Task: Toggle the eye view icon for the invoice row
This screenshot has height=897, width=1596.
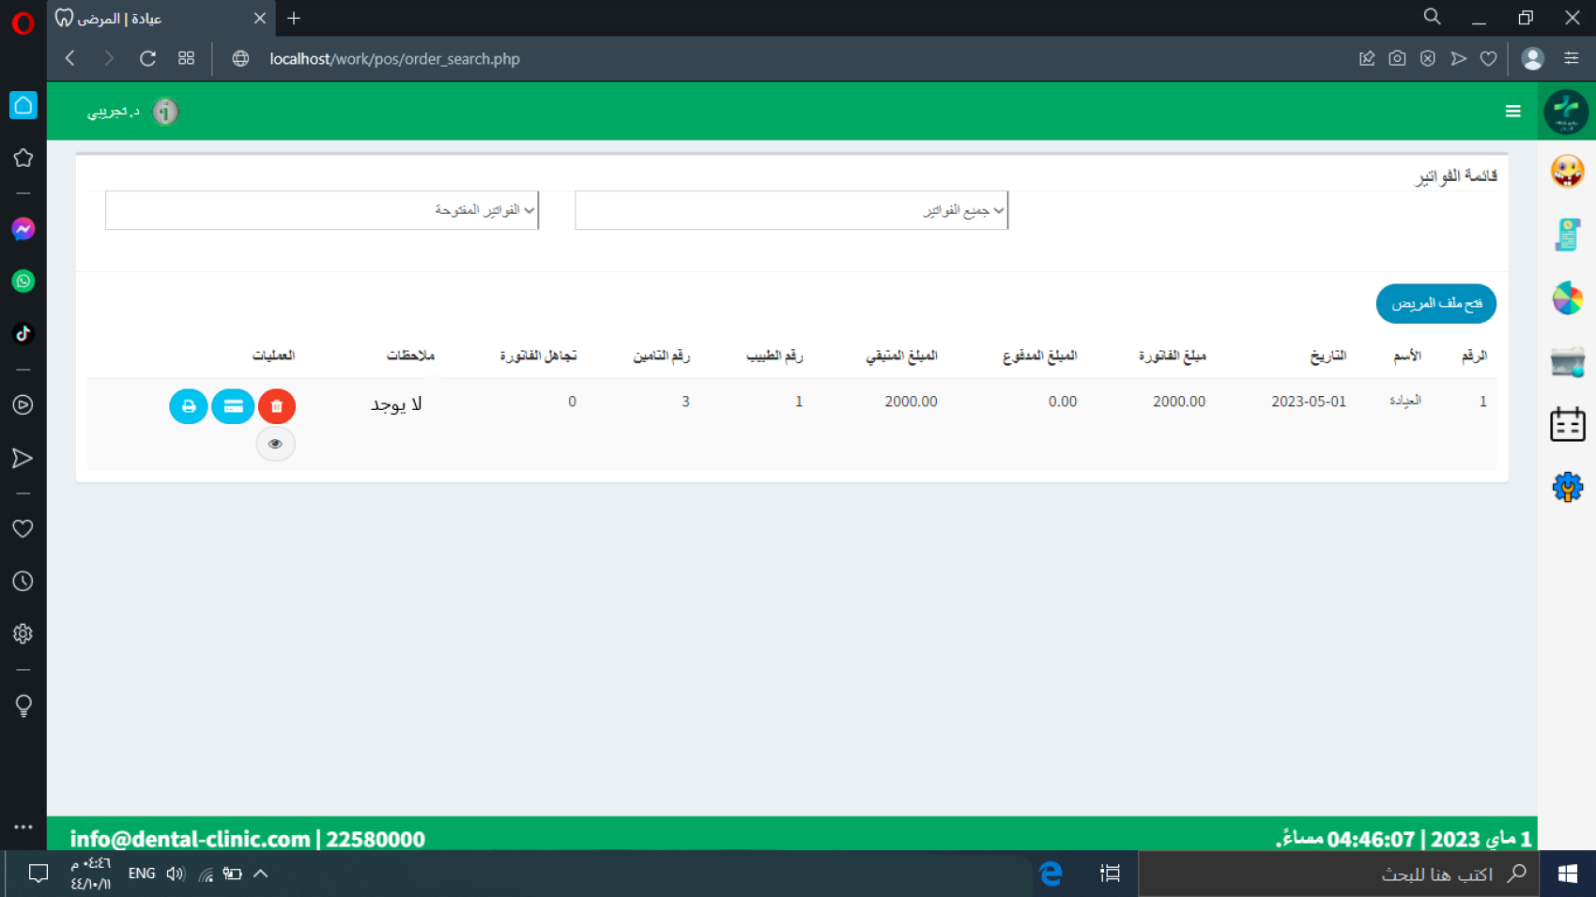Action: [x=275, y=443]
